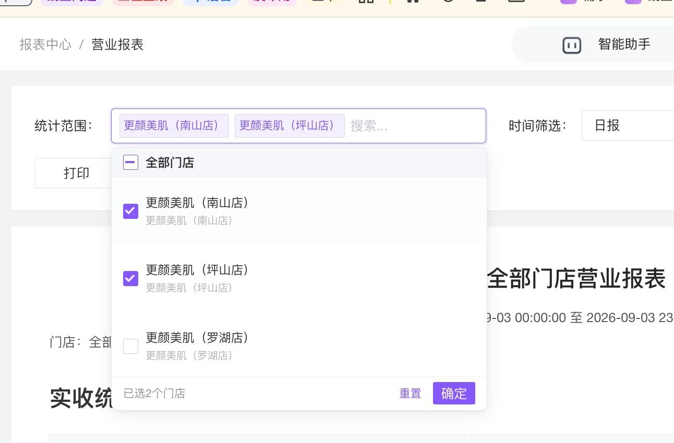
Task: Toggle the 全部门店 select-all checkbox
Action: (x=130, y=163)
